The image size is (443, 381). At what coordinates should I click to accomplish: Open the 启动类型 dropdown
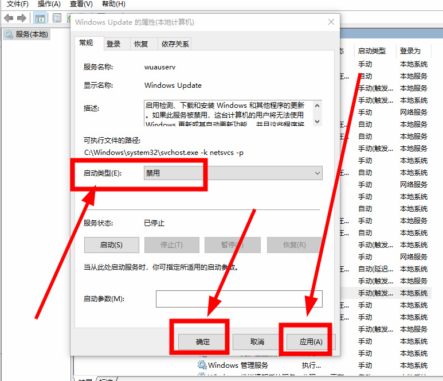click(233, 173)
